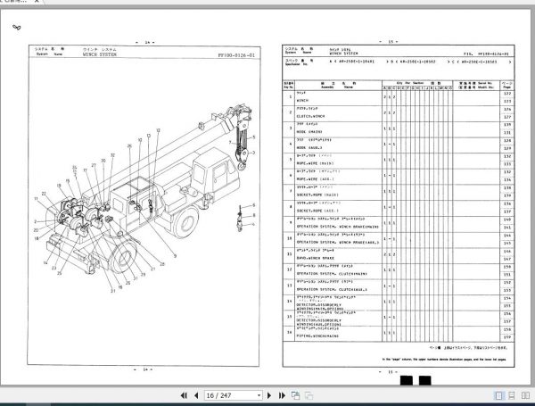The image size is (535, 406).
Task: Click callout number '12' in crane diagram
Action: tap(158, 130)
